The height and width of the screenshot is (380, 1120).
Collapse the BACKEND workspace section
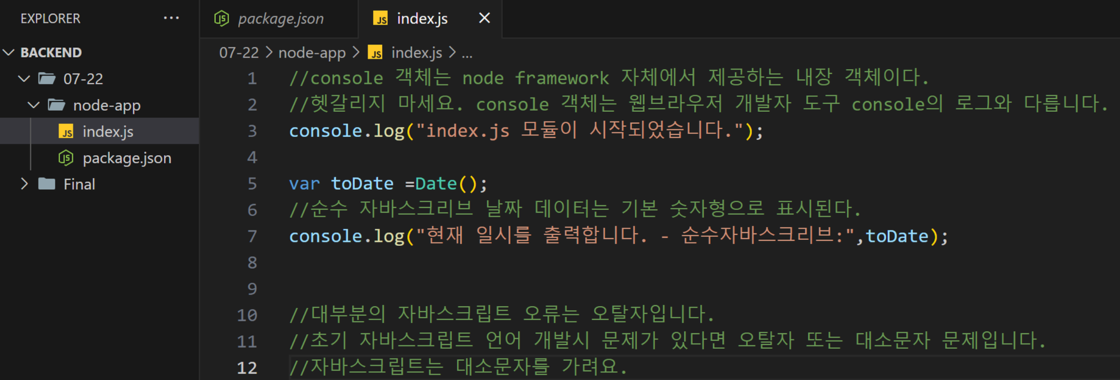tap(9, 53)
